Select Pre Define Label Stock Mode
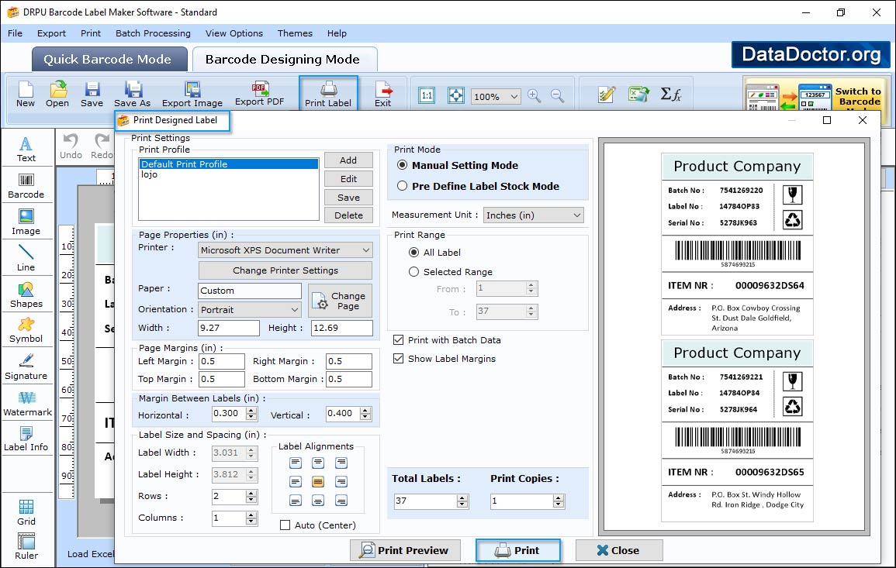This screenshot has width=896, height=568. tap(403, 186)
